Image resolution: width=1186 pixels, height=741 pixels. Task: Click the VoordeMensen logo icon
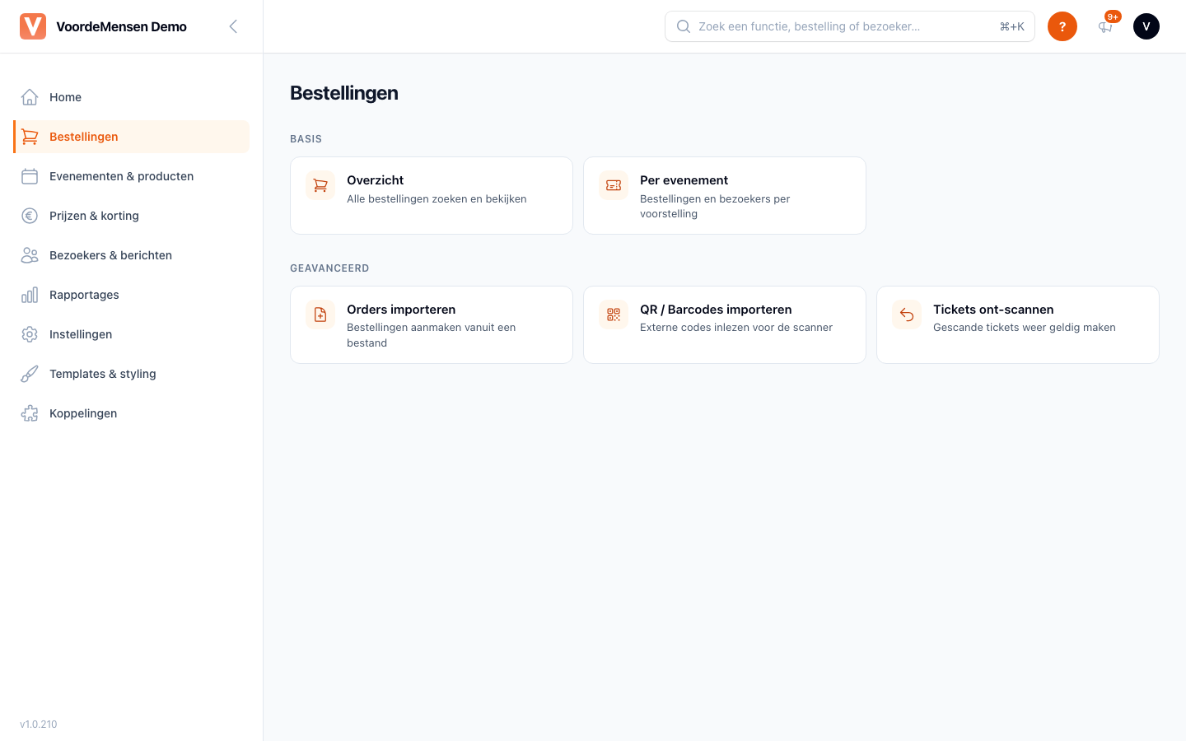[33, 26]
